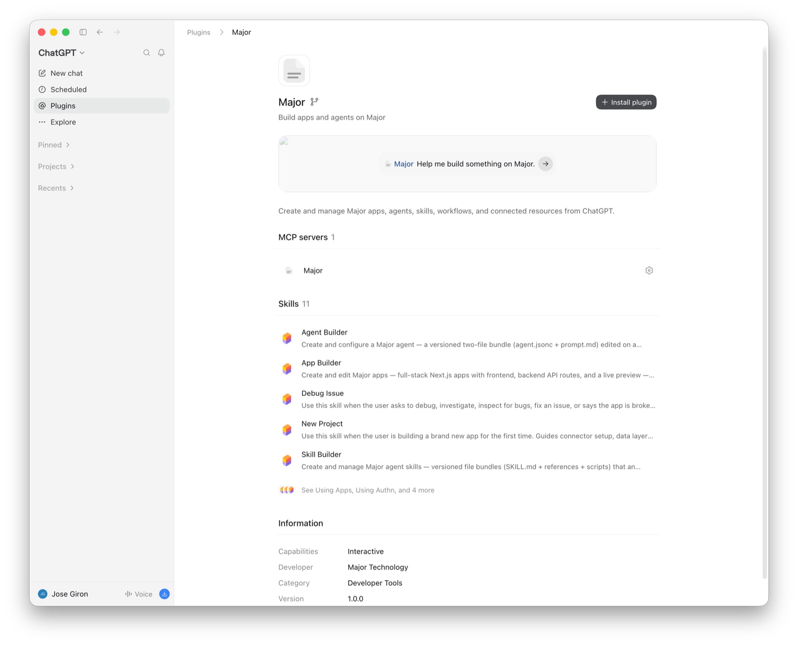The width and height of the screenshot is (798, 645).
Task: Click the Skill Builder cube icon
Action: (287, 460)
